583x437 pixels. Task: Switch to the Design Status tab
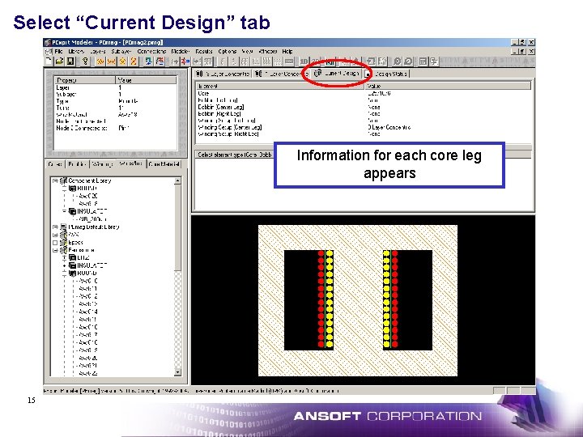pyautogui.click(x=387, y=74)
